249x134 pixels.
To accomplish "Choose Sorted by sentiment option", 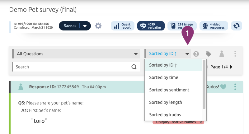I will tap(169, 90).
